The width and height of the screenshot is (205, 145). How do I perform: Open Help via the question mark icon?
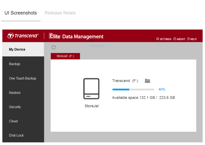[188, 39]
